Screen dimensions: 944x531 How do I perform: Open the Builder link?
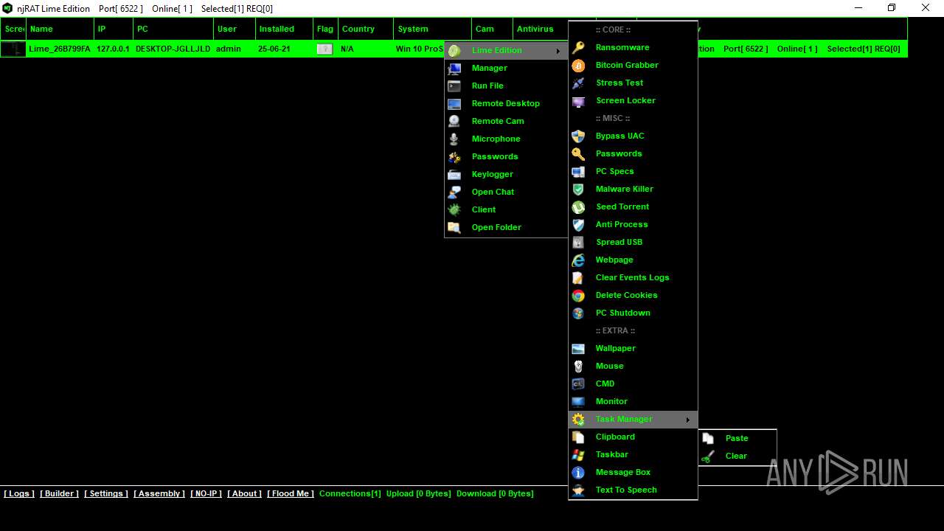[x=59, y=493]
